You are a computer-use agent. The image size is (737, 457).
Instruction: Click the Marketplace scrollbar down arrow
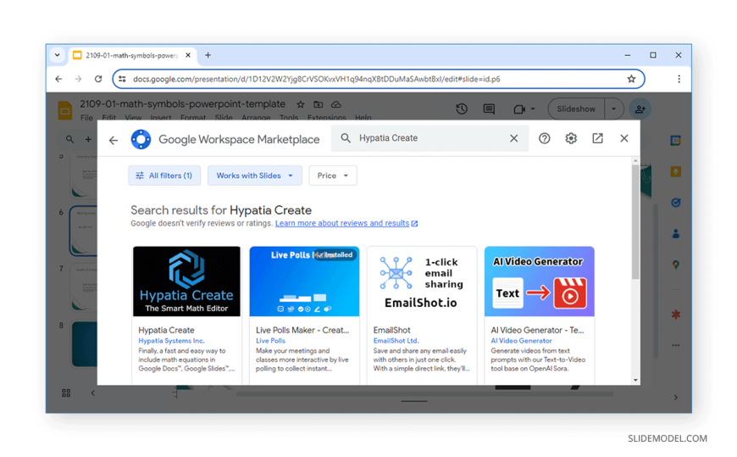(635, 380)
